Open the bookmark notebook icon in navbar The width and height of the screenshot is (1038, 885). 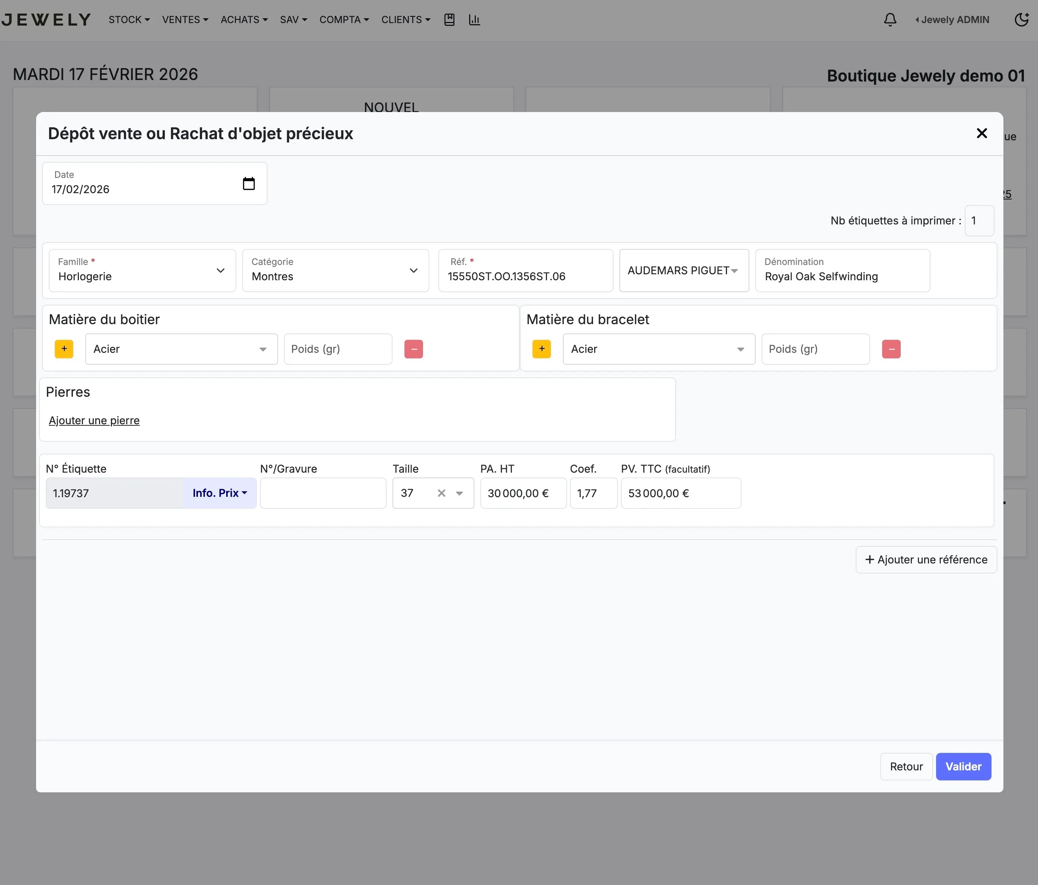(449, 20)
